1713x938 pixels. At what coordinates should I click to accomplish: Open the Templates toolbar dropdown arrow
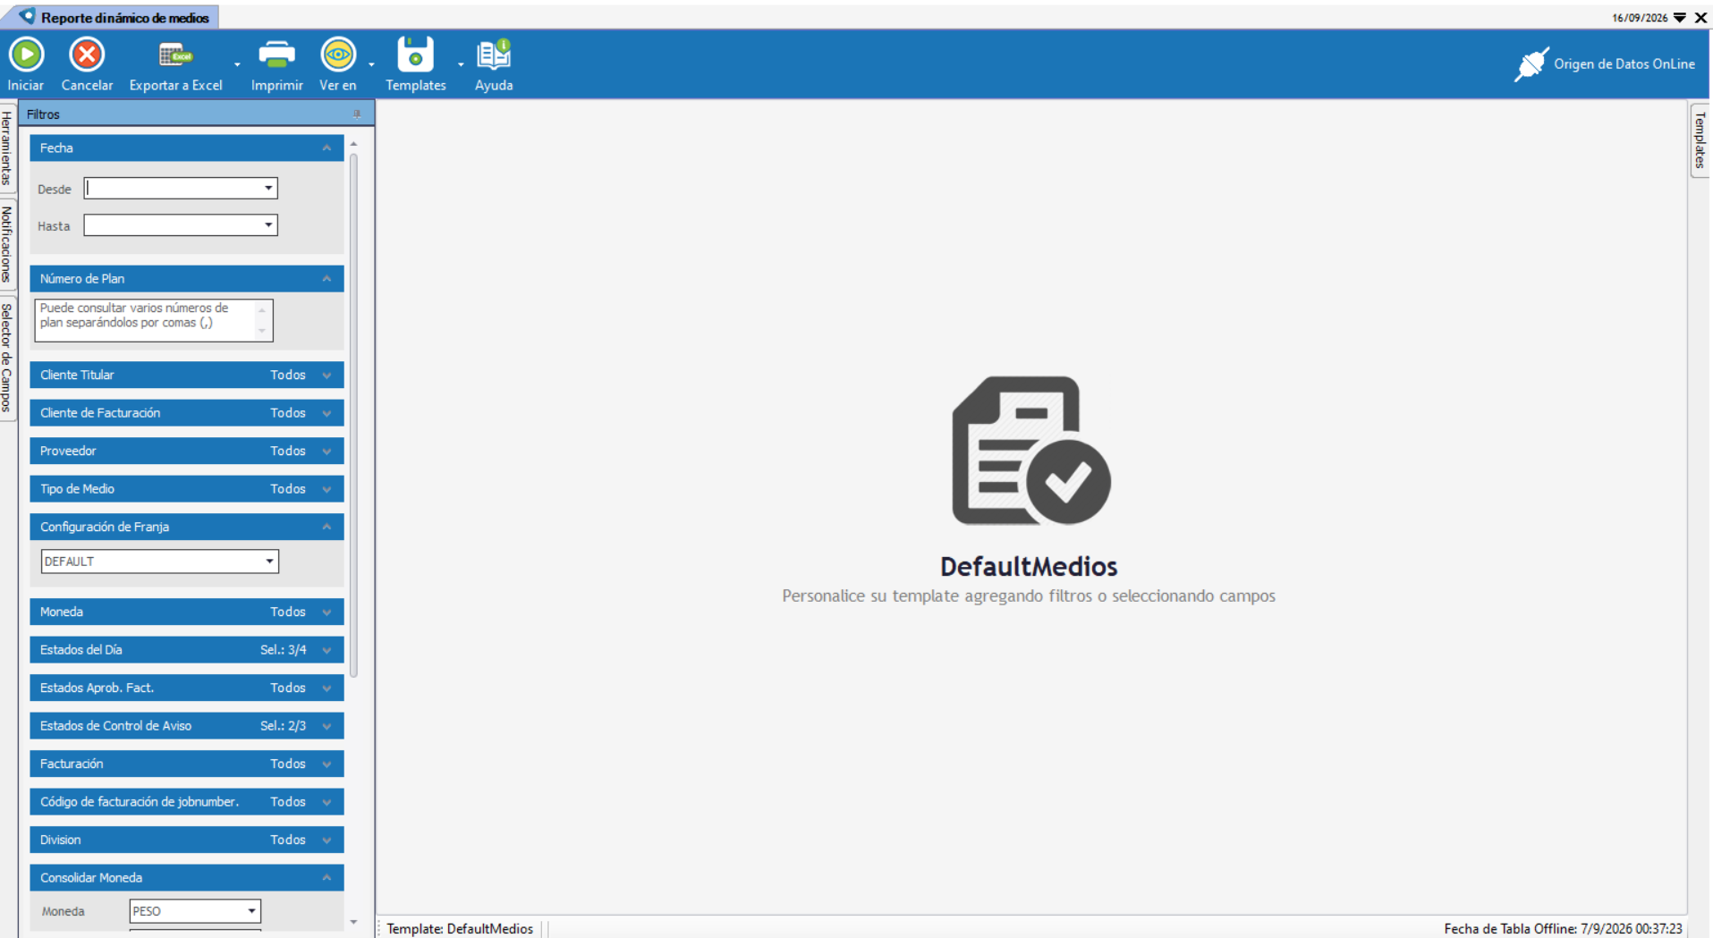[x=461, y=64]
